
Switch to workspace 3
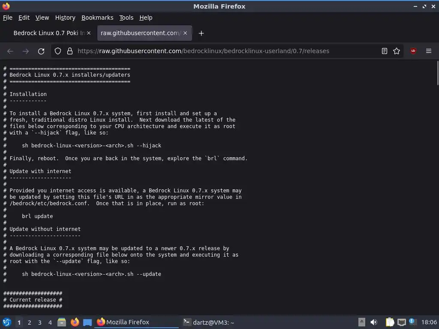coord(40,323)
